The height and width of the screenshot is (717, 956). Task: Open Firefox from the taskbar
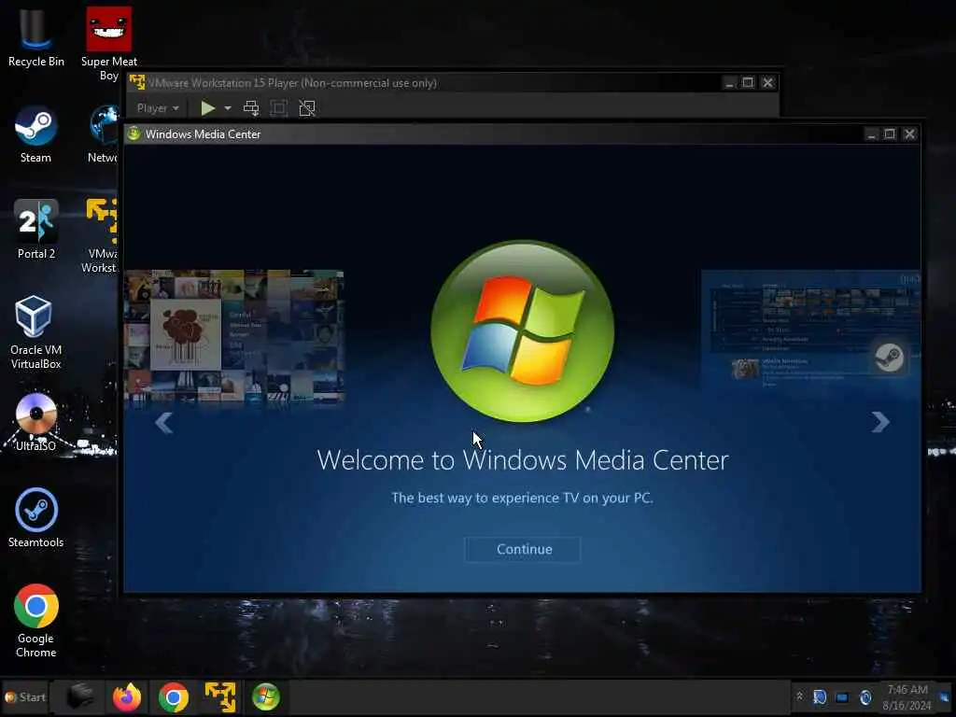point(127,696)
